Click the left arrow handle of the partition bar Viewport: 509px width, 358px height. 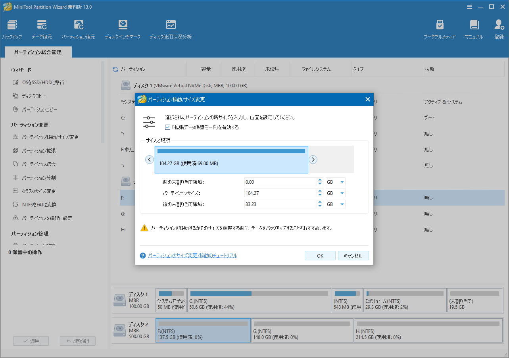150,160
